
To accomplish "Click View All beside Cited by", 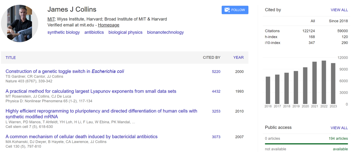I will [339, 10].
